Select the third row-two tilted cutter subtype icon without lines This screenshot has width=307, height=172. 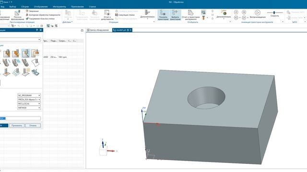pyautogui.click(x=25, y=63)
